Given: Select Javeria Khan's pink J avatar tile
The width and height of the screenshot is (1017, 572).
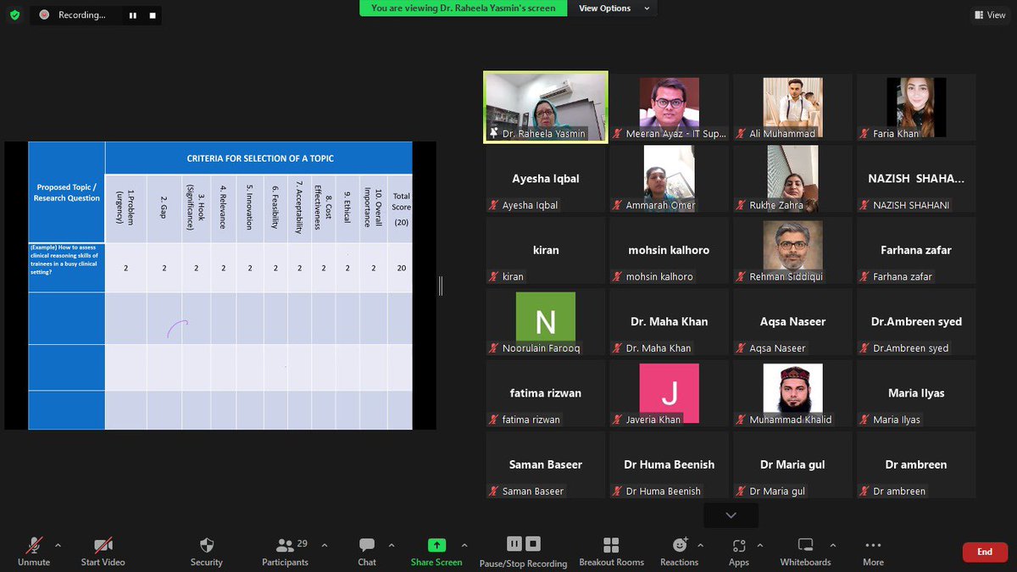Looking at the screenshot, I should [670, 393].
